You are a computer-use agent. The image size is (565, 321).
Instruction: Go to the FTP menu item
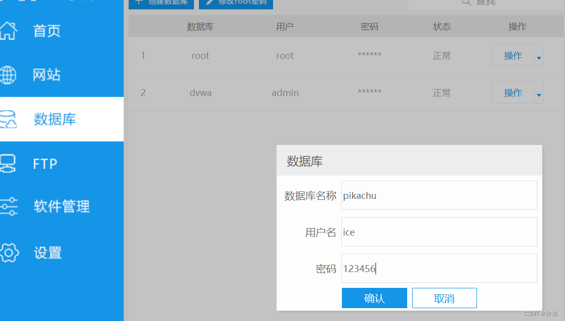pyautogui.click(x=45, y=164)
